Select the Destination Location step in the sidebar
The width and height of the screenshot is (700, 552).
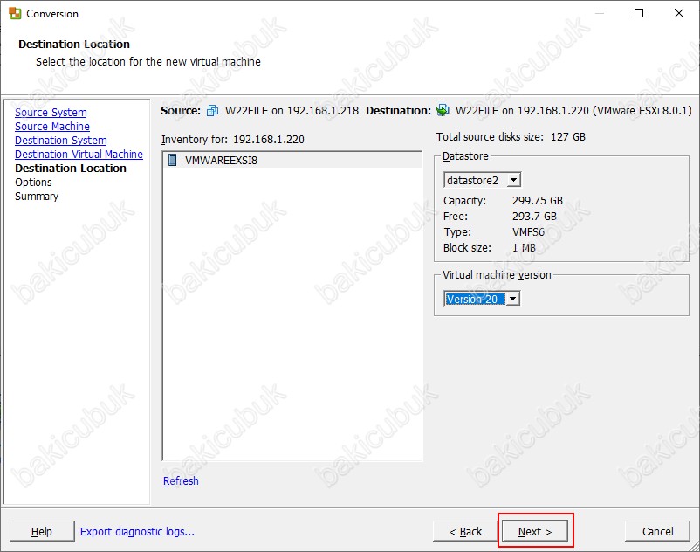point(71,168)
